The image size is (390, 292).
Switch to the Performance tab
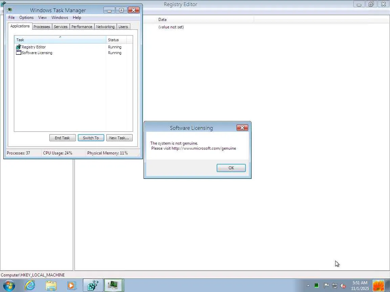pyautogui.click(x=82, y=27)
